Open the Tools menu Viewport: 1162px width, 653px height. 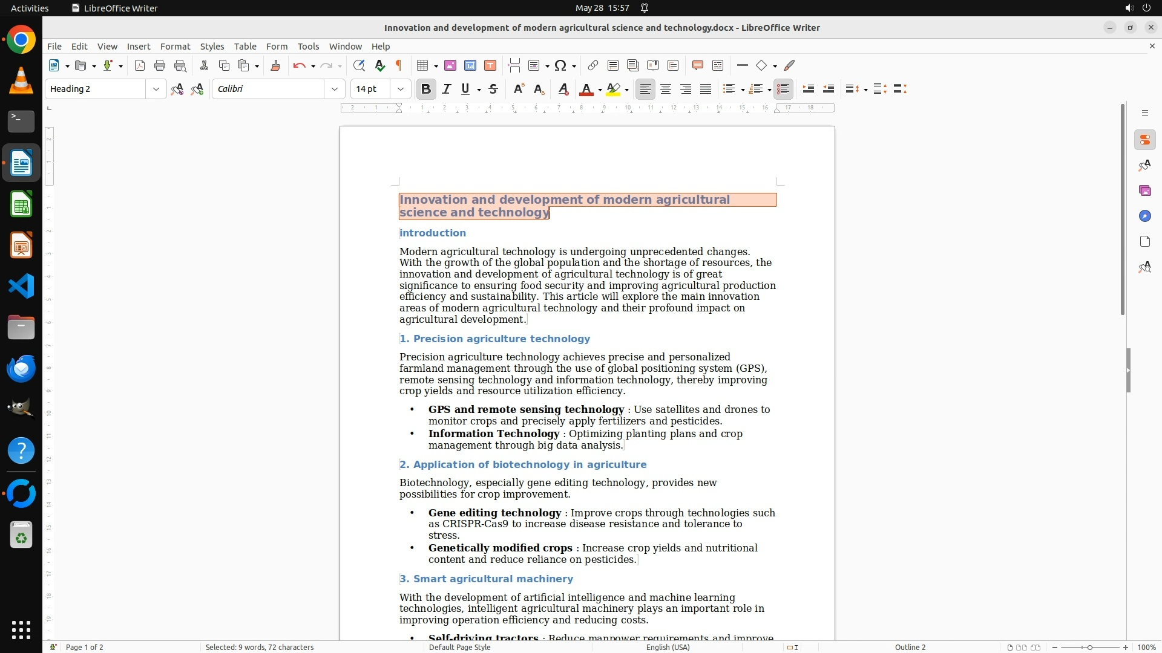point(308,47)
